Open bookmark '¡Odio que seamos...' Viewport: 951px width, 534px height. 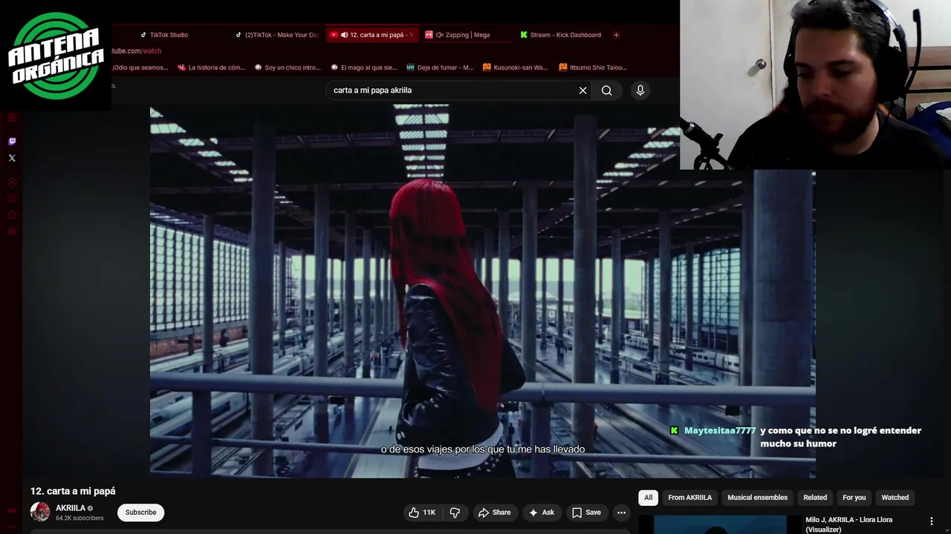[140, 67]
